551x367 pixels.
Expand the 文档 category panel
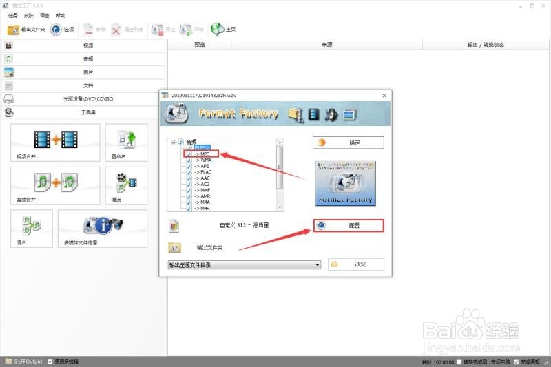[83, 85]
